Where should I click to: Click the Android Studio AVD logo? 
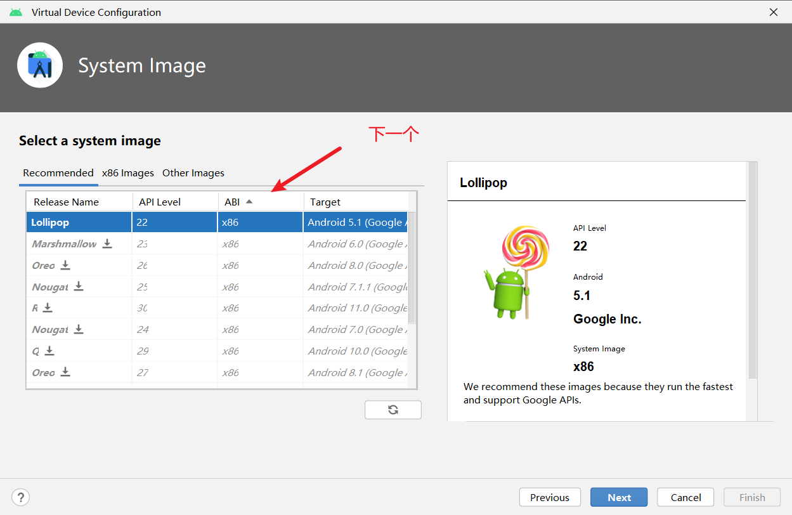40,65
